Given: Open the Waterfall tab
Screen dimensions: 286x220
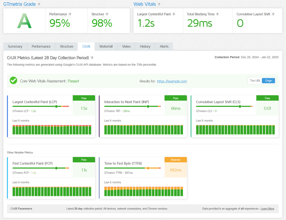Looking at the screenshot, I should (x=106, y=46).
